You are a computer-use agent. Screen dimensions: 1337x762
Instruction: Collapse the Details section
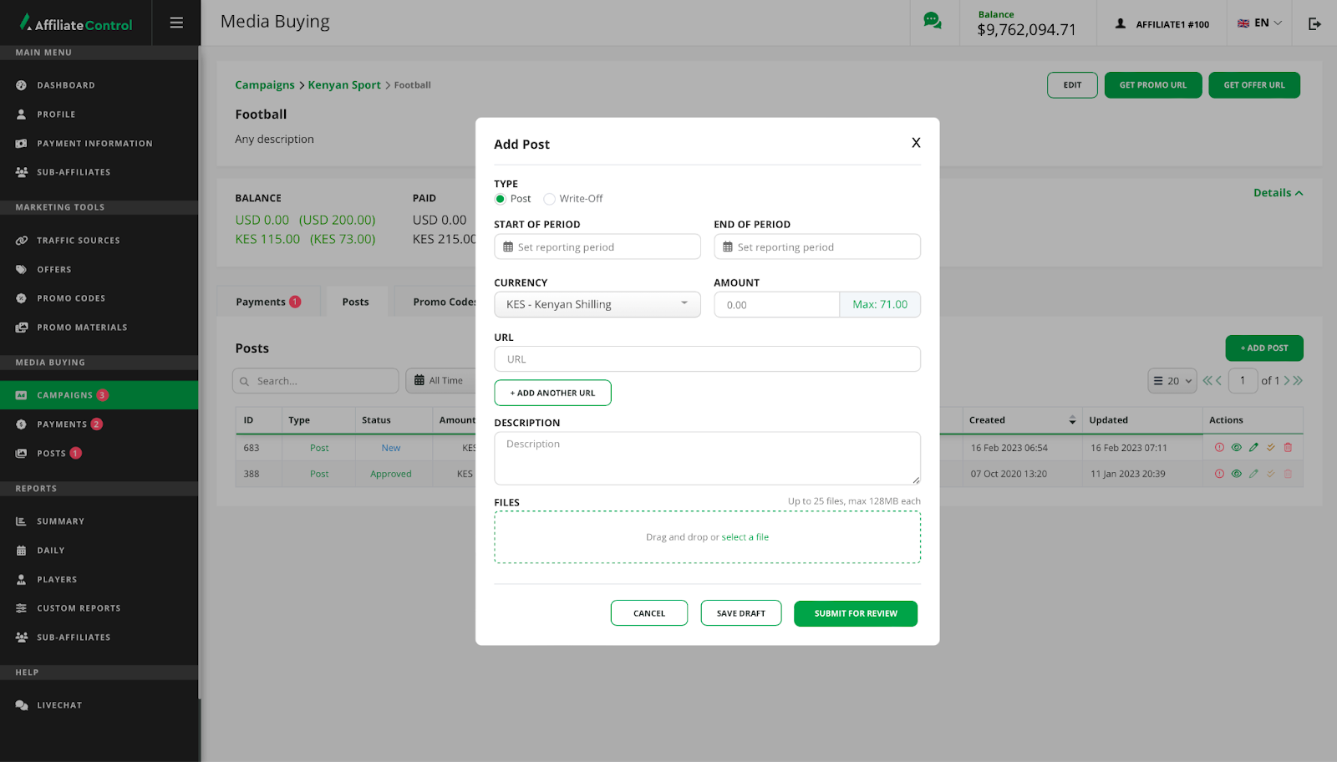[1278, 193]
